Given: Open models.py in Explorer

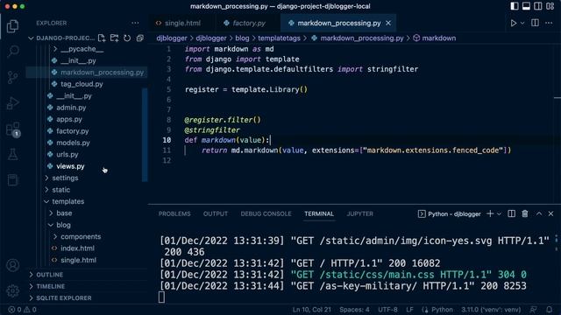Looking at the screenshot, I should click(x=73, y=143).
